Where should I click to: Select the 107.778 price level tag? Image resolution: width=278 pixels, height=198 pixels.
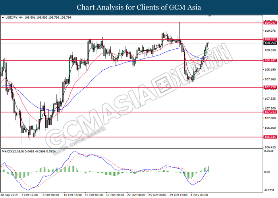coord(270,87)
